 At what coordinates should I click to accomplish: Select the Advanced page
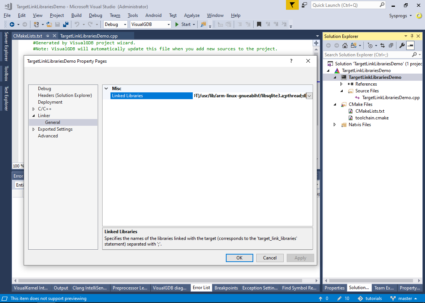[48, 136]
